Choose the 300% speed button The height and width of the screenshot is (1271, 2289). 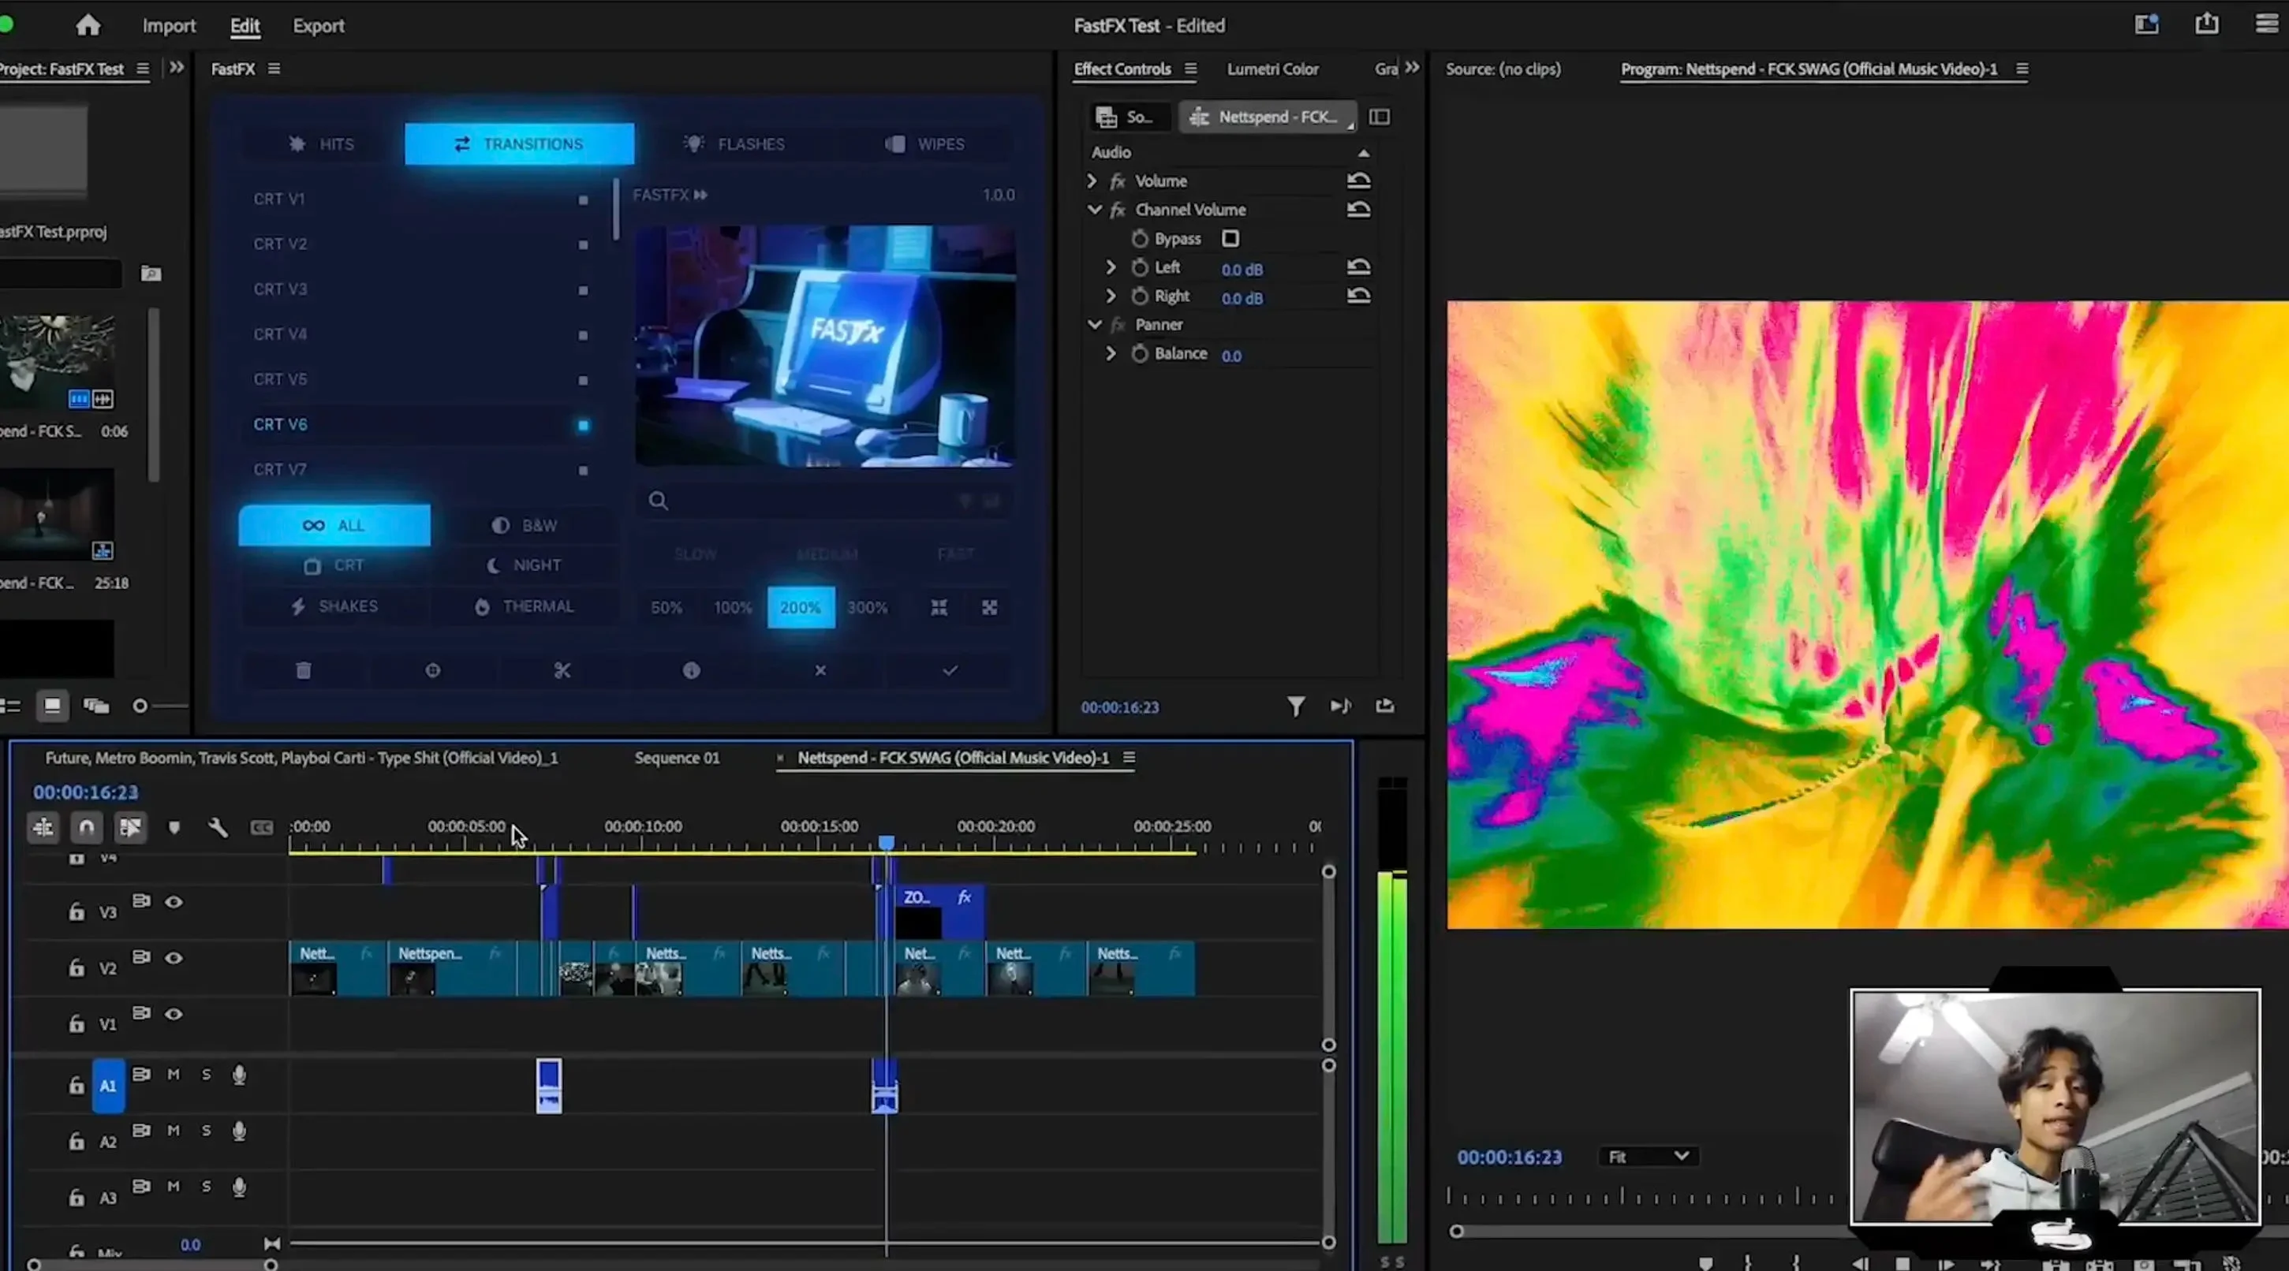coord(868,609)
